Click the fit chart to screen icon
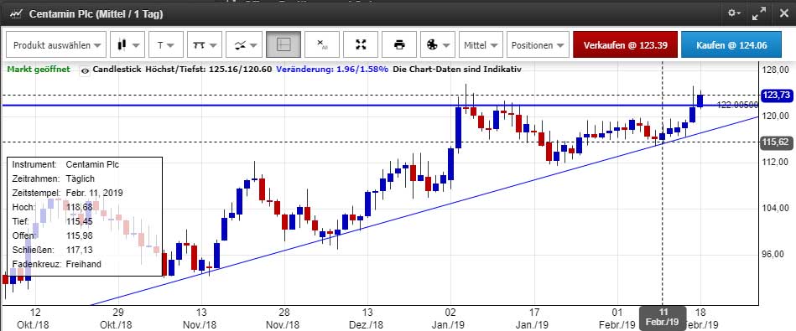The width and height of the screenshot is (796, 331). pyautogui.click(x=361, y=45)
